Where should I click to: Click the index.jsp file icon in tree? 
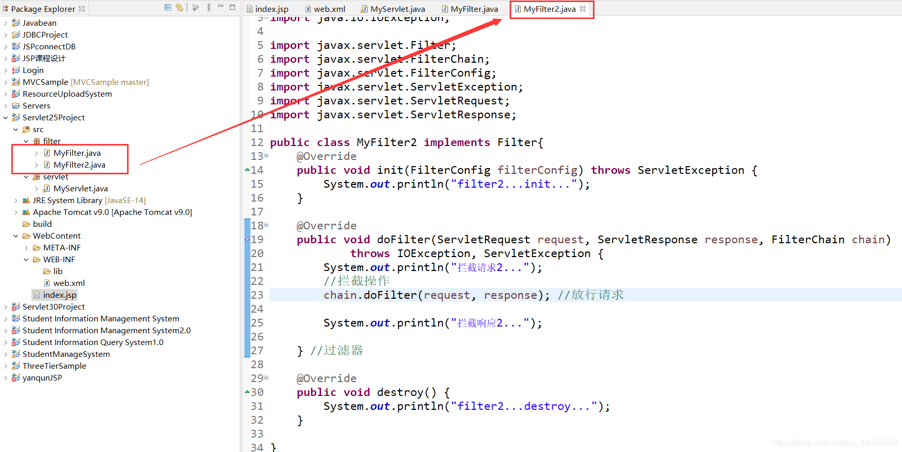[37, 295]
